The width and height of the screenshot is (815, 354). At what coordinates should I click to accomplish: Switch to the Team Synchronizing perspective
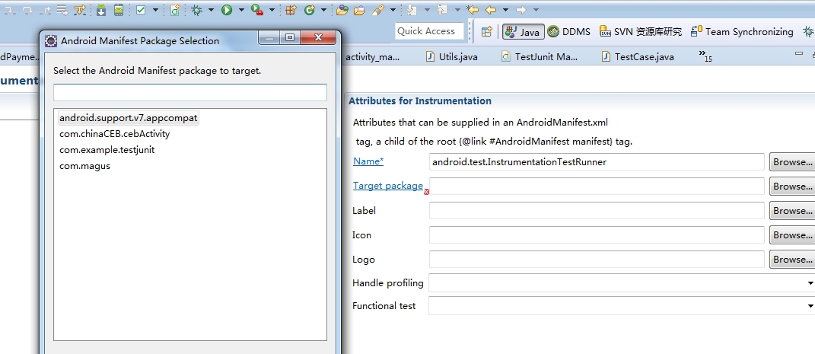(742, 32)
